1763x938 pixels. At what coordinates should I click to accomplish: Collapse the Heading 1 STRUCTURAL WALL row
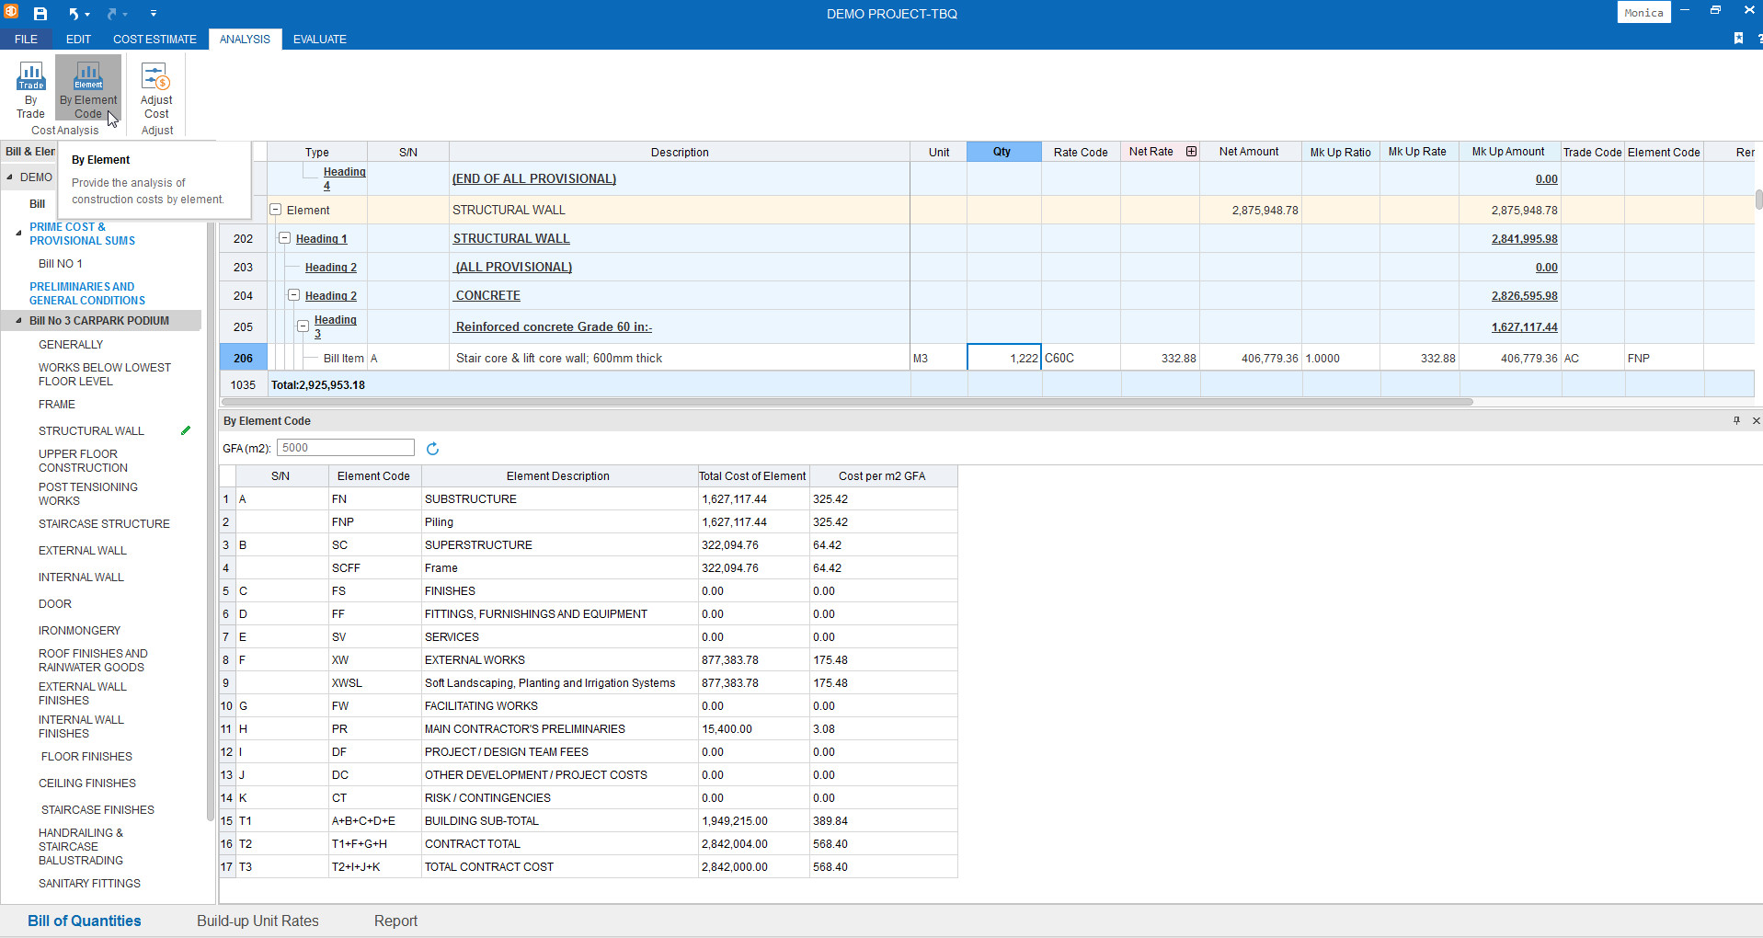click(x=284, y=238)
